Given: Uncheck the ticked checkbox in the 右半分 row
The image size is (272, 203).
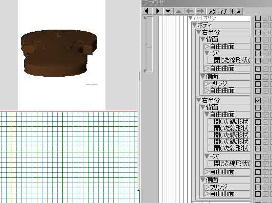Looking at the screenshot, I should (258, 100).
